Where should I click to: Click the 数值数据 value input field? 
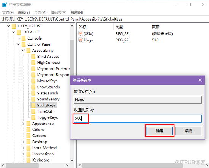[138, 119]
